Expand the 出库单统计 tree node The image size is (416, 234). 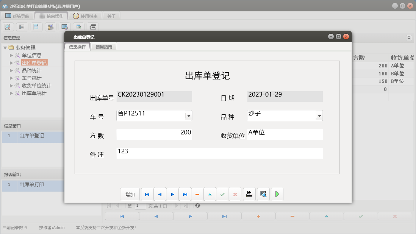pos(12,93)
